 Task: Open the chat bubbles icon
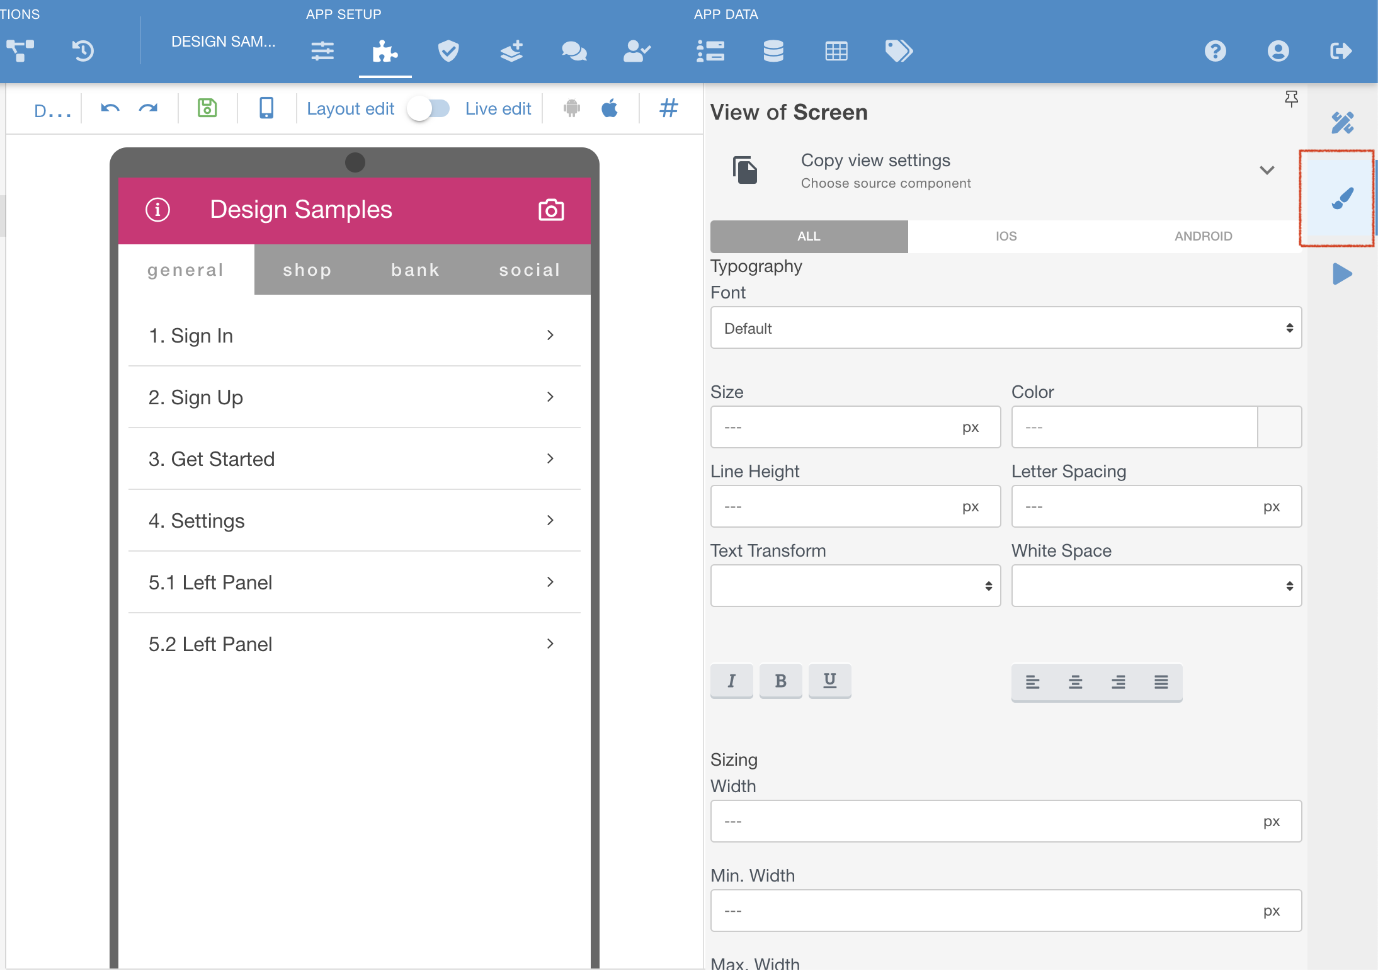pos(574,50)
